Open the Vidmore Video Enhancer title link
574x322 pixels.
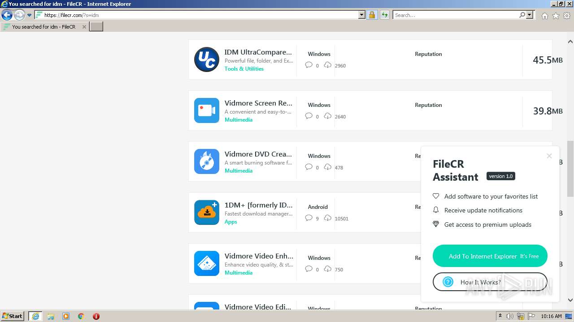coord(259,256)
